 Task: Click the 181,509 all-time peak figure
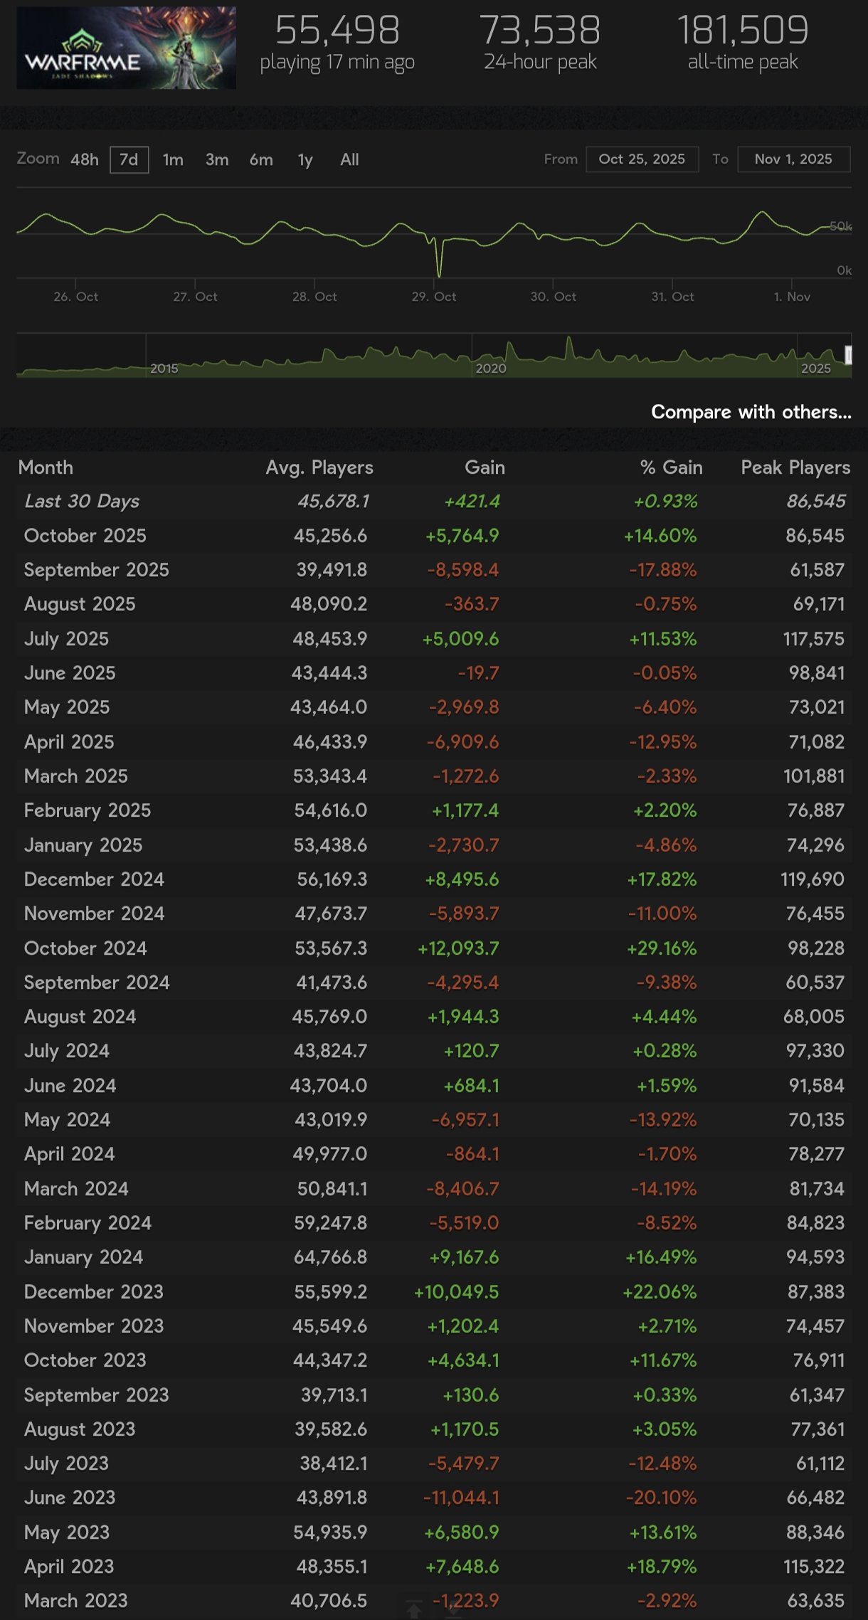[743, 31]
